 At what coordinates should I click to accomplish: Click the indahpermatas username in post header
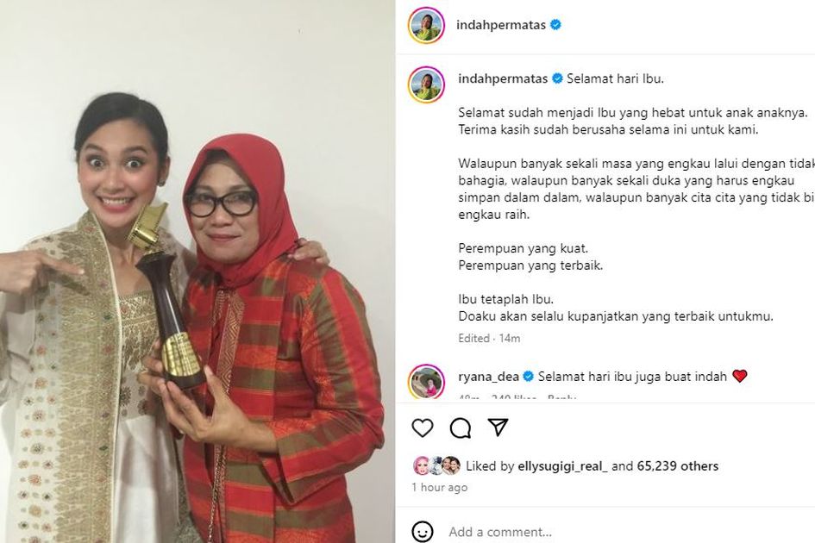coord(501,24)
